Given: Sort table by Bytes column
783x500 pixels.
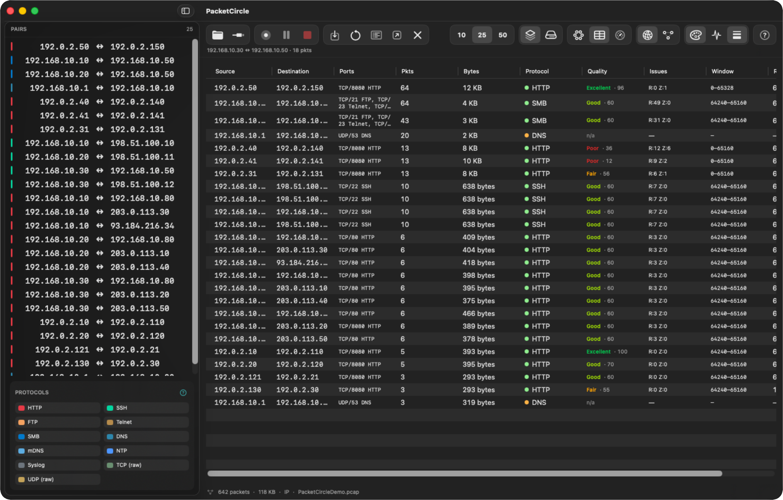Looking at the screenshot, I should [x=471, y=71].
